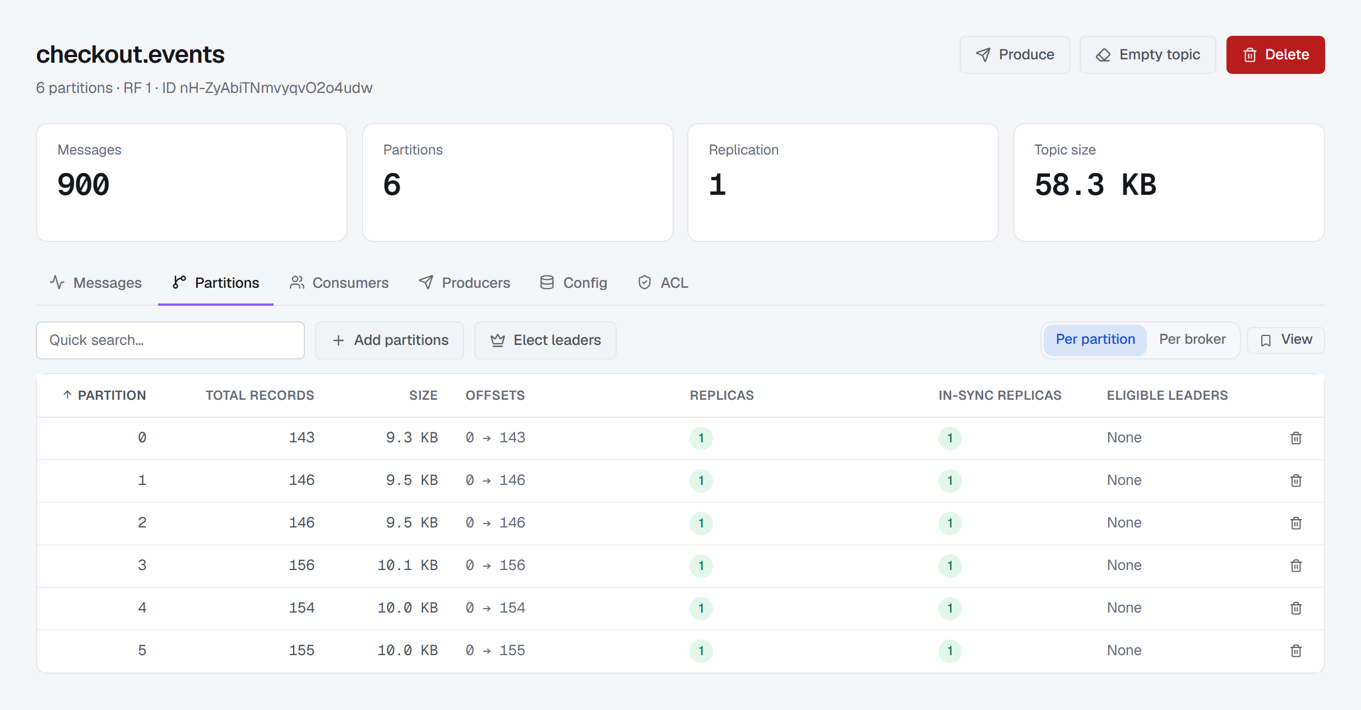Click Add partitions button

pos(390,340)
